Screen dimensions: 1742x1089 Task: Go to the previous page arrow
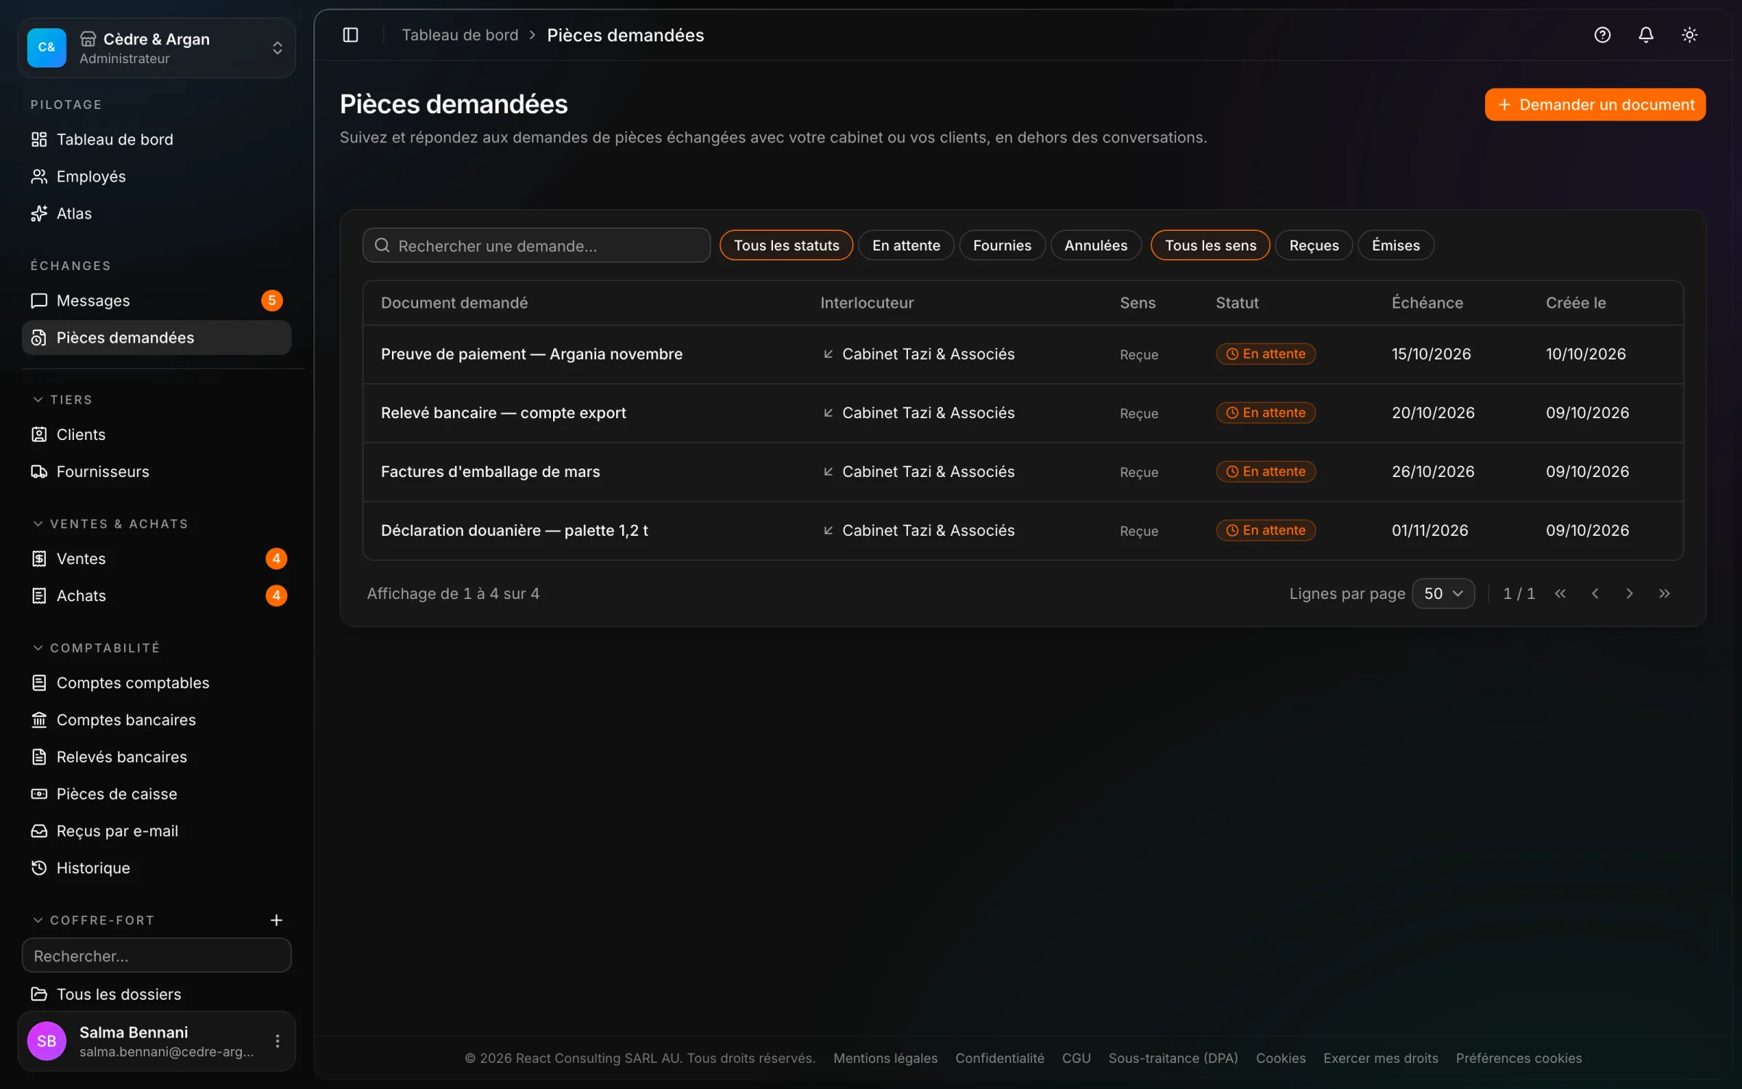click(x=1595, y=593)
